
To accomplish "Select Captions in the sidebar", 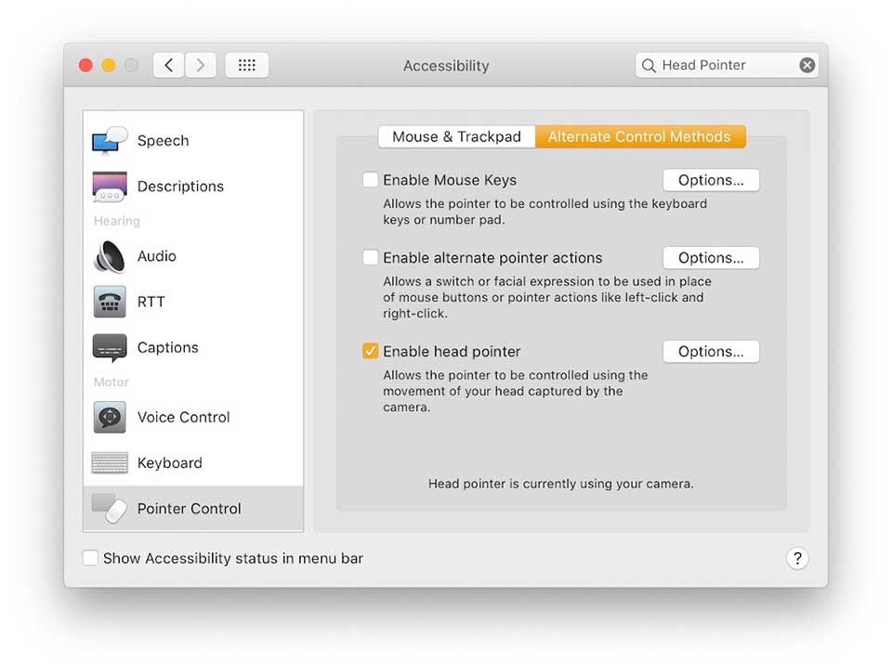I will (x=167, y=347).
